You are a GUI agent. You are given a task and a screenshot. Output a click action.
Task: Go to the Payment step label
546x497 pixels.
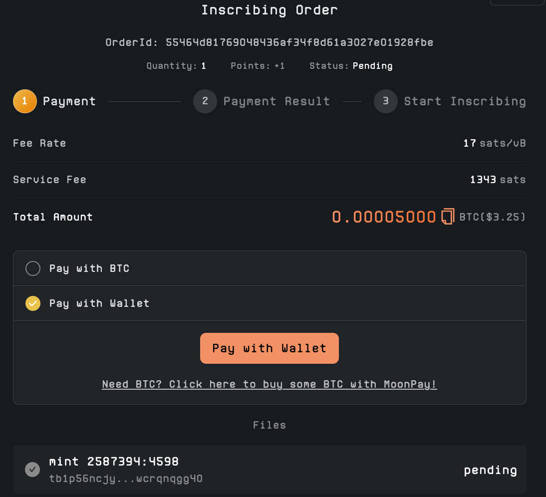point(69,101)
